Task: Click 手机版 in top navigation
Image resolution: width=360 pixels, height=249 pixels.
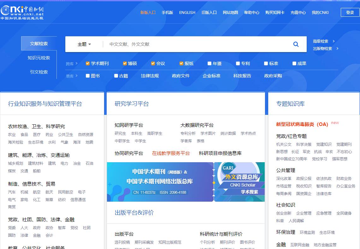Action: point(167,12)
